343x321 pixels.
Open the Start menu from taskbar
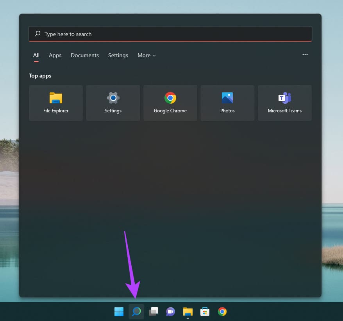pos(119,312)
